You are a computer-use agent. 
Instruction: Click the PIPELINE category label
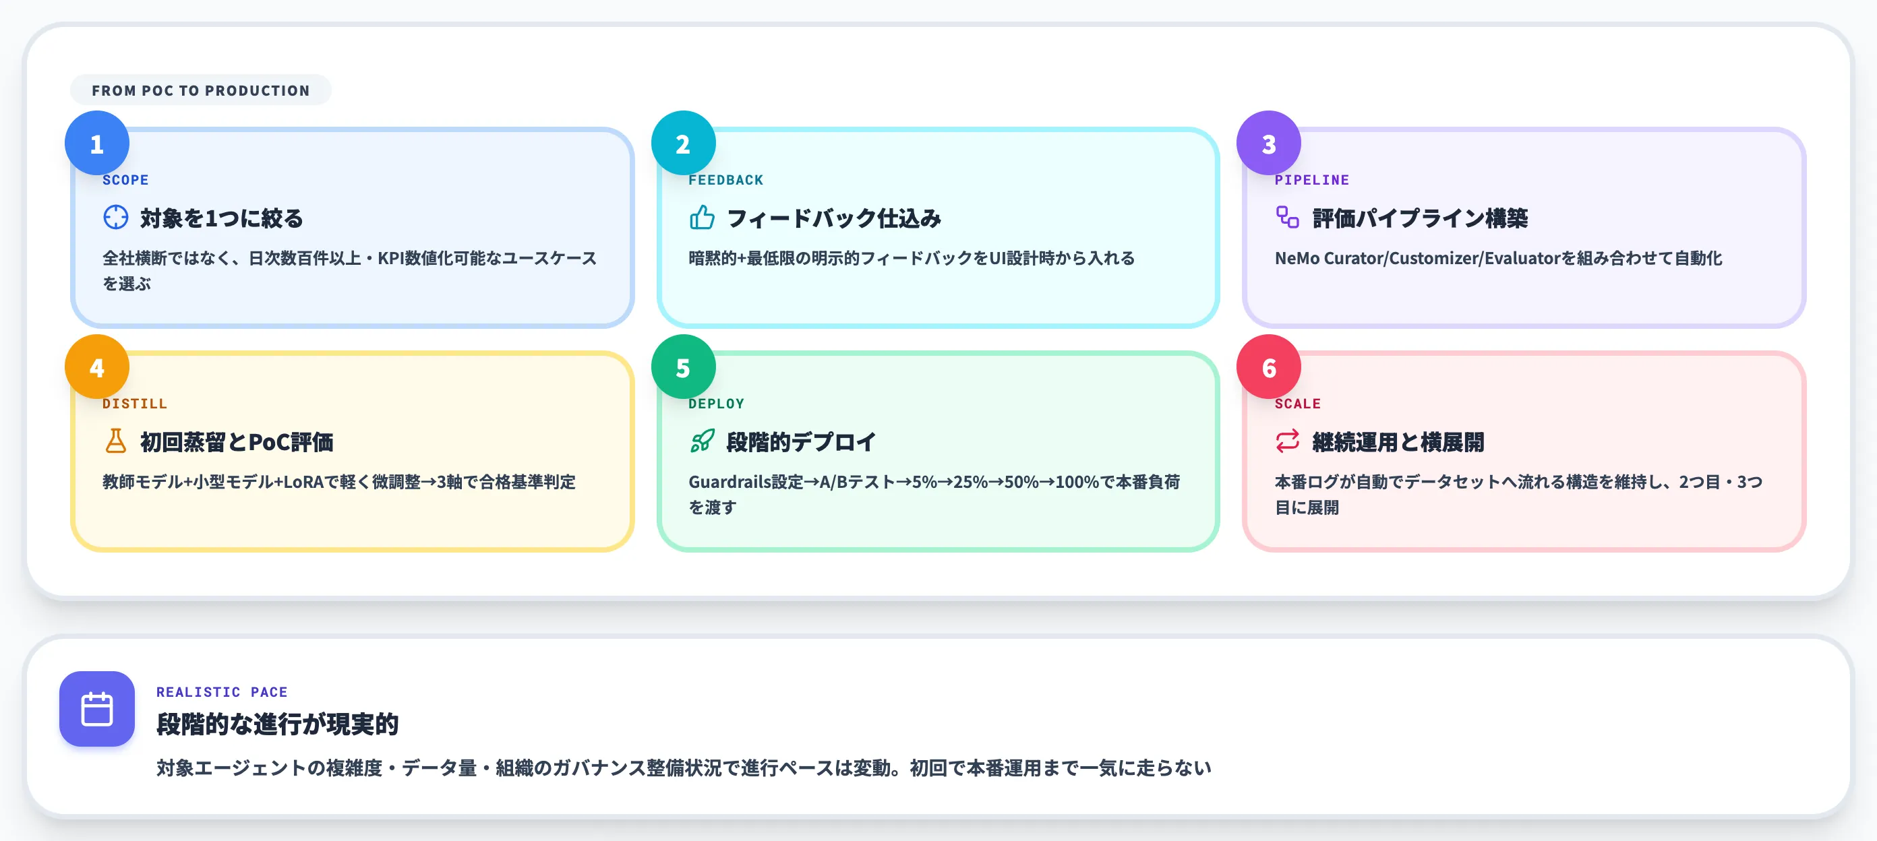click(1311, 180)
